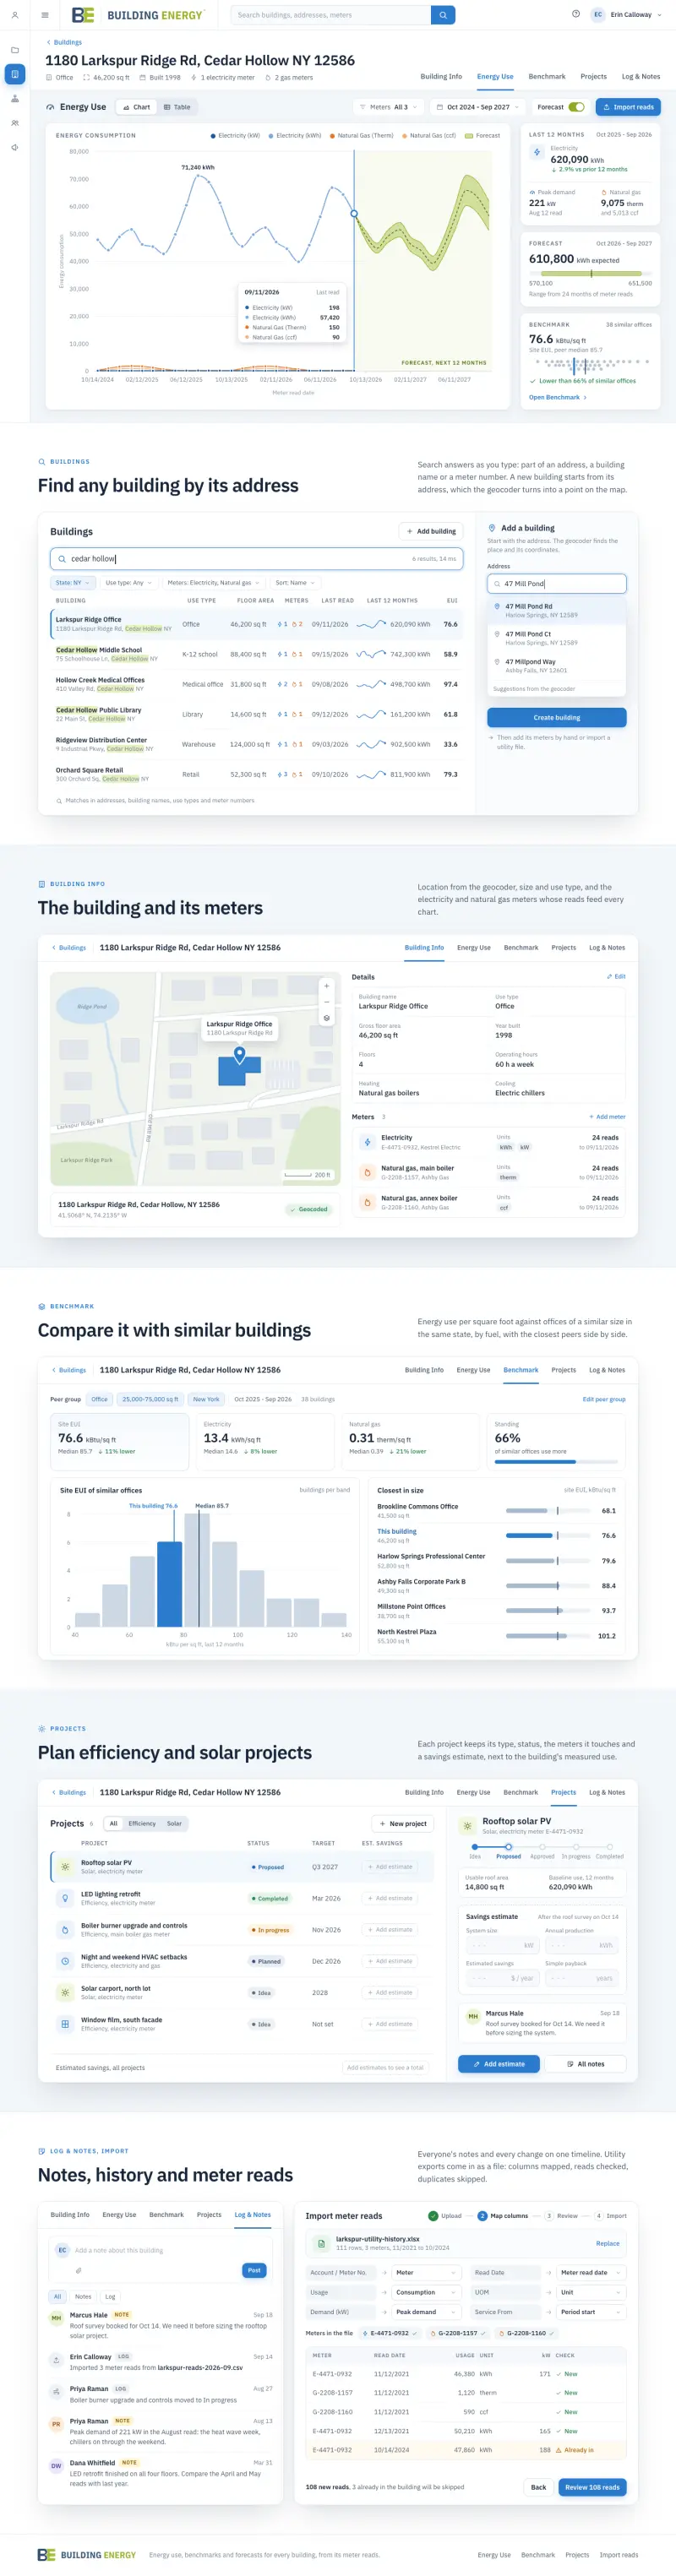Open the Consumption column mapping dropdown
Screen dimensions: 676x2576
pos(426,2292)
